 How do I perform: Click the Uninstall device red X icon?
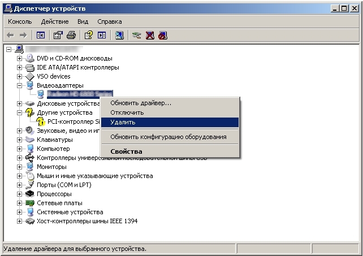tap(150, 36)
